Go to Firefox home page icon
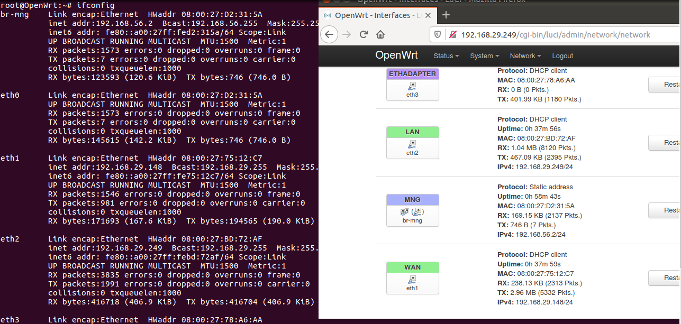The image size is (681, 324). (x=380, y=35)
